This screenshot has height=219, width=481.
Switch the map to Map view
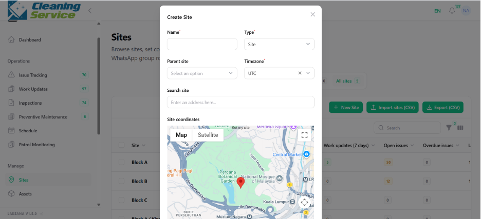click(181, 135)
